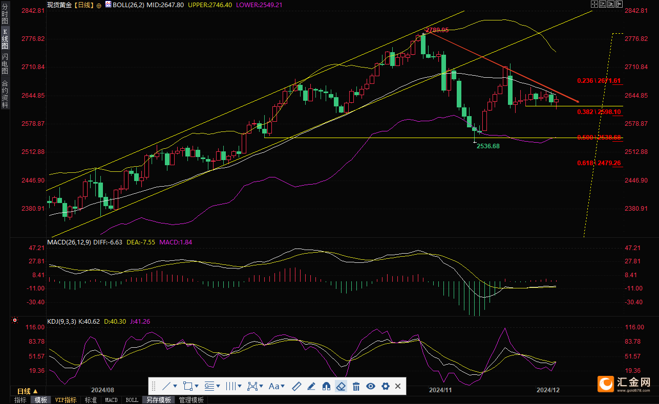This screenshot has height=404, width=659.
Task: Expand the rectangle shape tool options
Action: point(197,387)
